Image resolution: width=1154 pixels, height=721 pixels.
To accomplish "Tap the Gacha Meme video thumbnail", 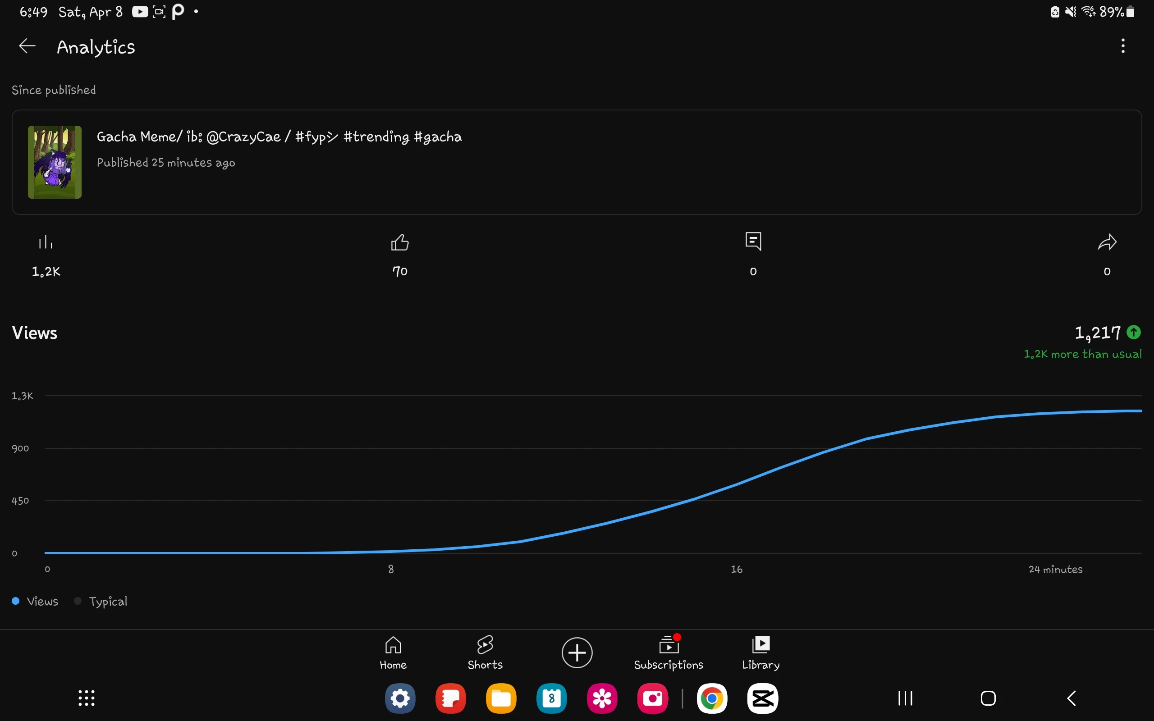I will pos(55,162).
